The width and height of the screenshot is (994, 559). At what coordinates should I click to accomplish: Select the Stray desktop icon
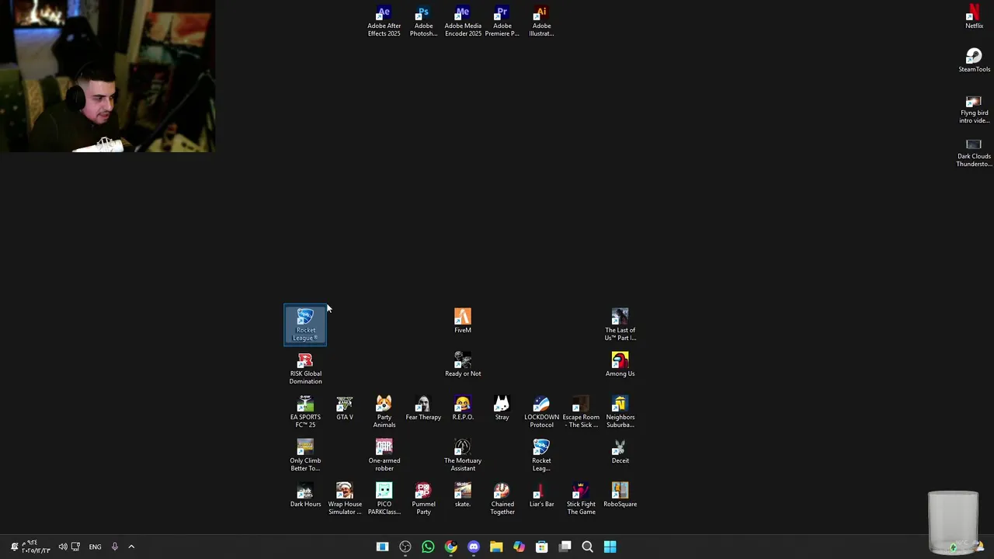(x=502, y=408)
